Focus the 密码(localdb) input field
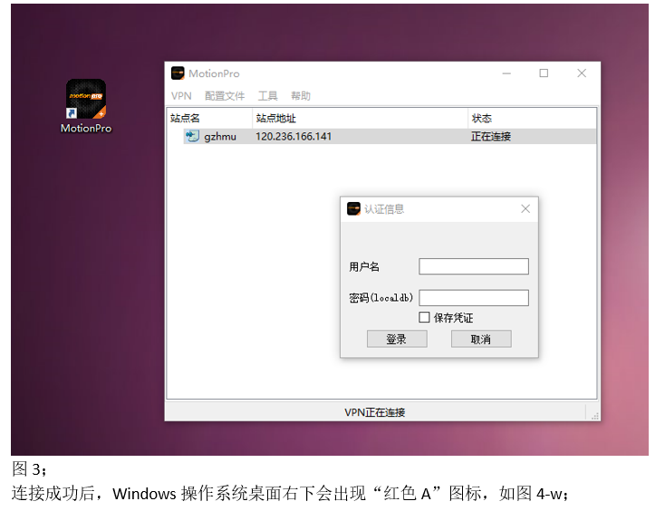 click(473, 298)
